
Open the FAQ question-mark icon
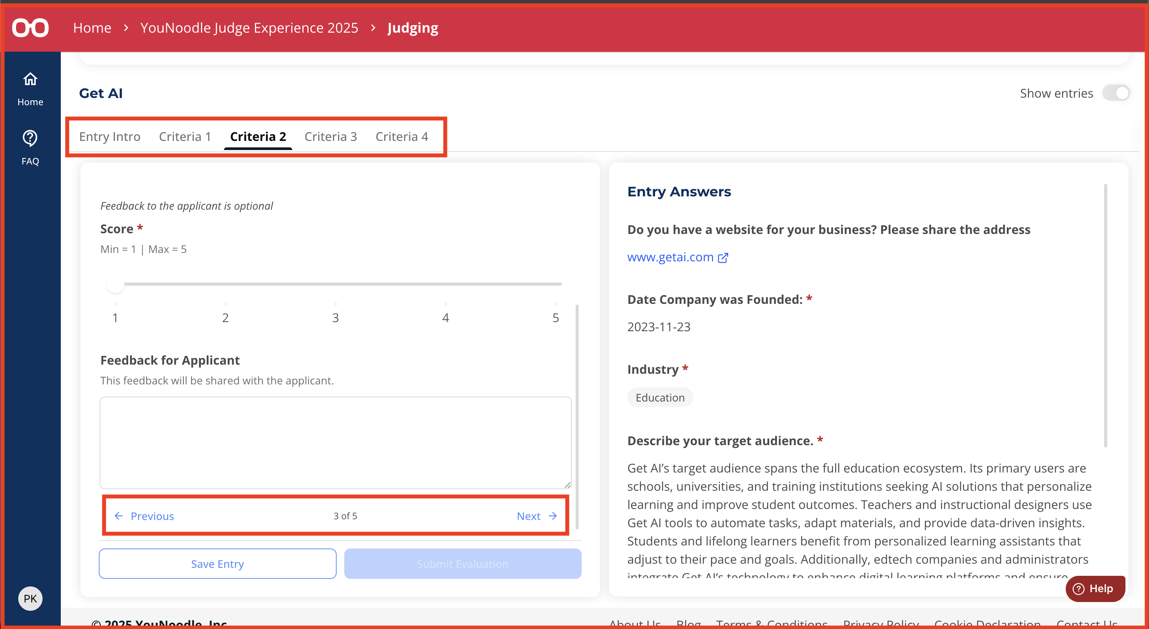click(x=30, y=138)
